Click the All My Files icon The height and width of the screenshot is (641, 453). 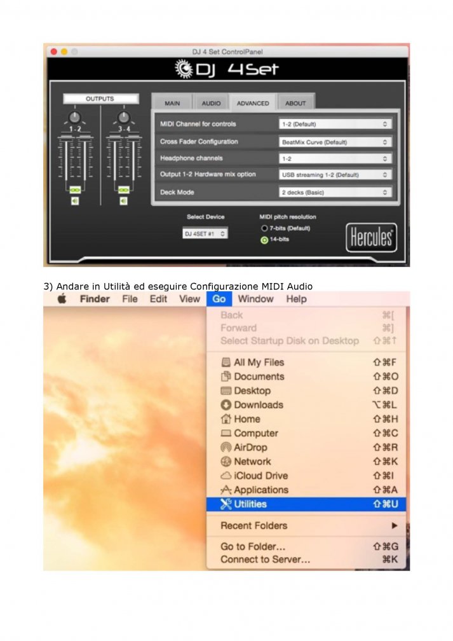coord(226,362)
